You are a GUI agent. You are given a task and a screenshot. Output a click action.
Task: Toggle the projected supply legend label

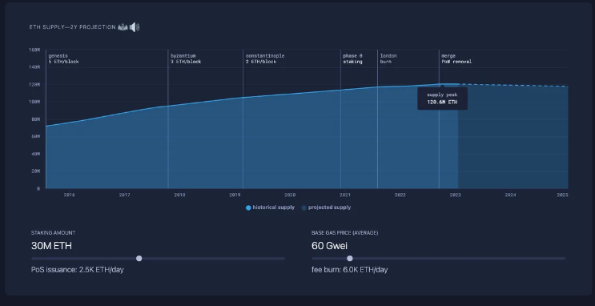point(329,207)
